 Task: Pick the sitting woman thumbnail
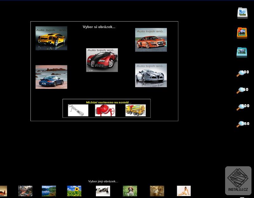pyautogui.click(x=184, y=191)
